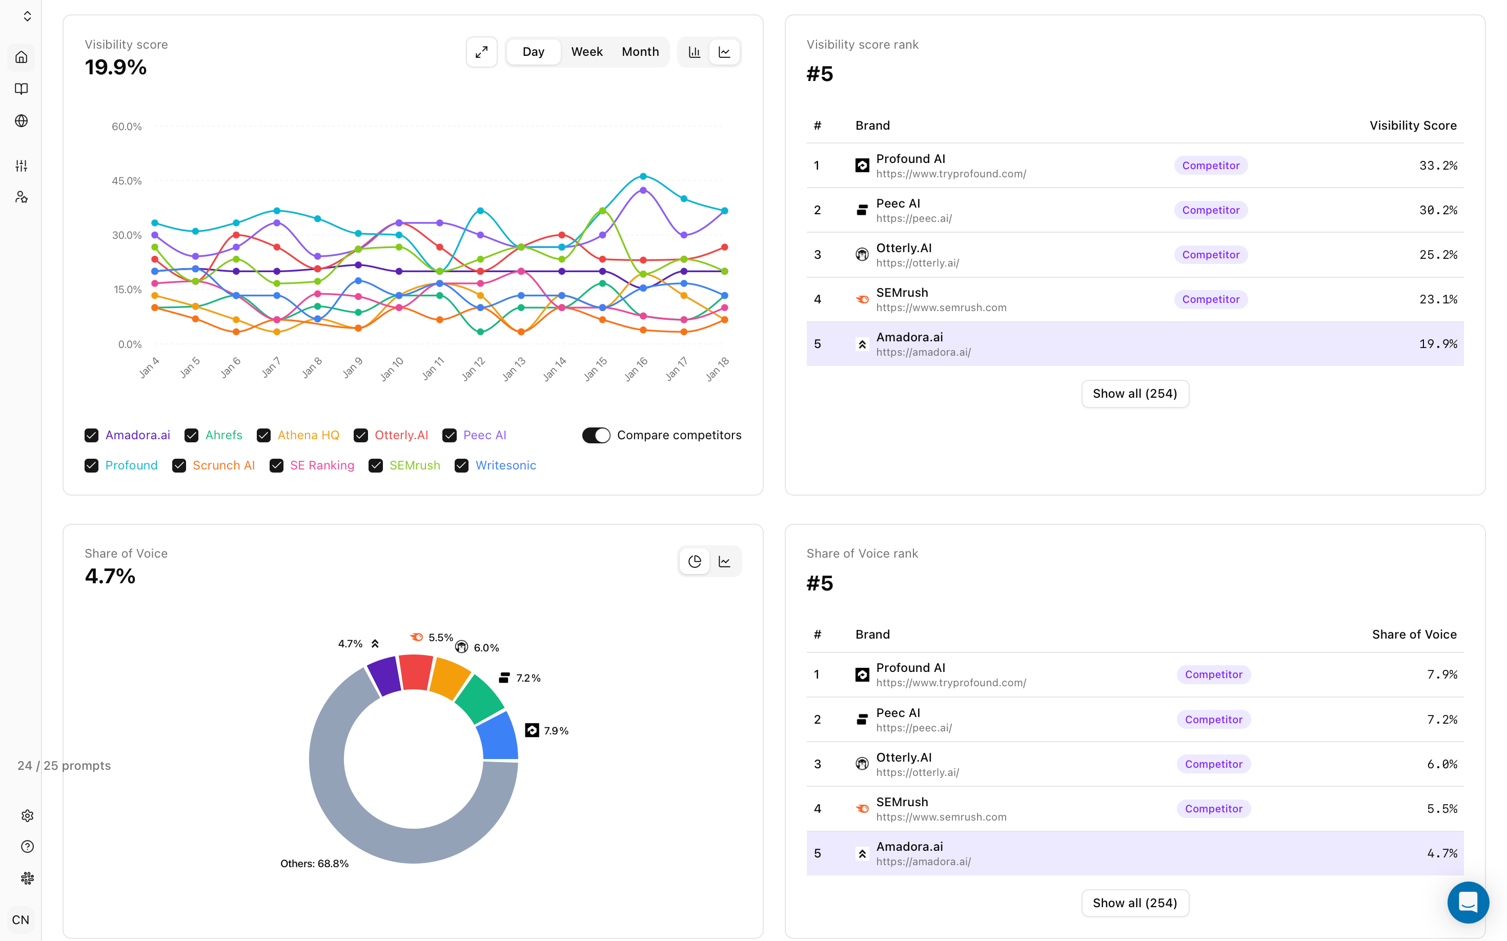The image size is (1507, 941).
Task: Open the semrush.com link in Share of Voice rank
Action: [x=941, y=817]
